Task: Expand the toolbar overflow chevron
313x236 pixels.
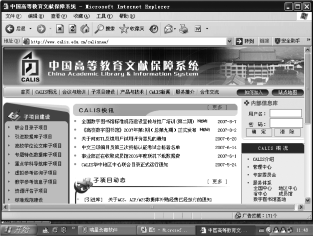Action: (x=309, y=40)
